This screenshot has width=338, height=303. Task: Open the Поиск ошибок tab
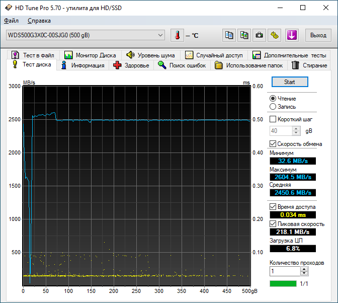[181, 65]
